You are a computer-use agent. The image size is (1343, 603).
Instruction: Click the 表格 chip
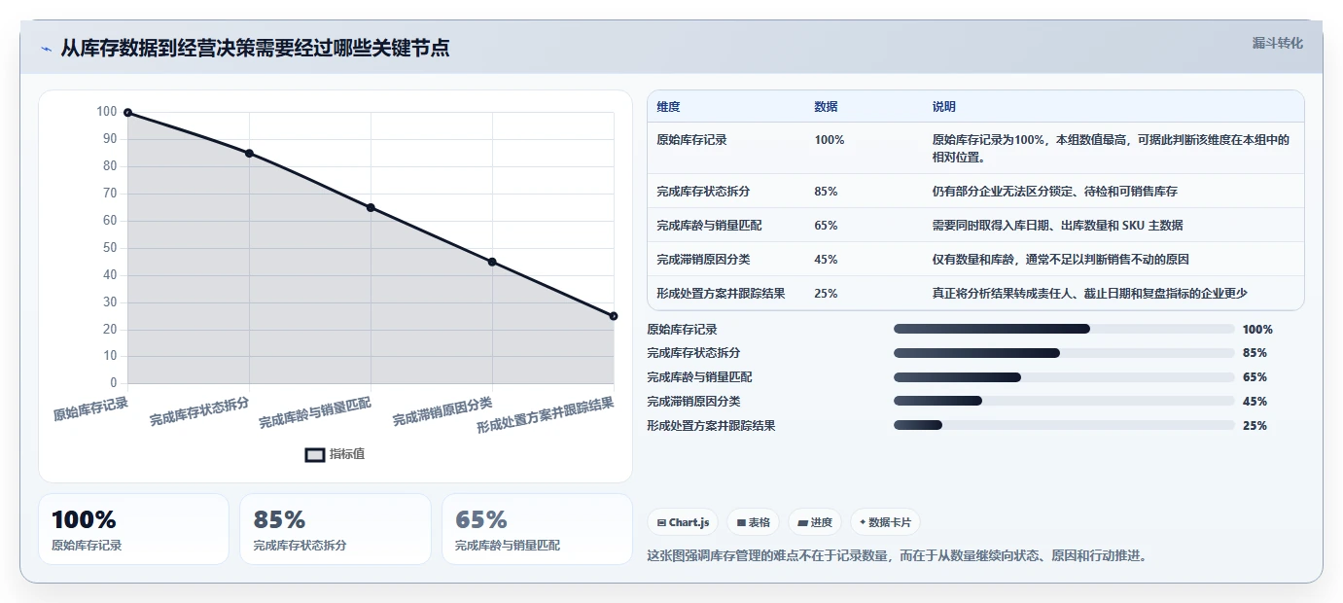pyautogui.click(x=753, y=522)
